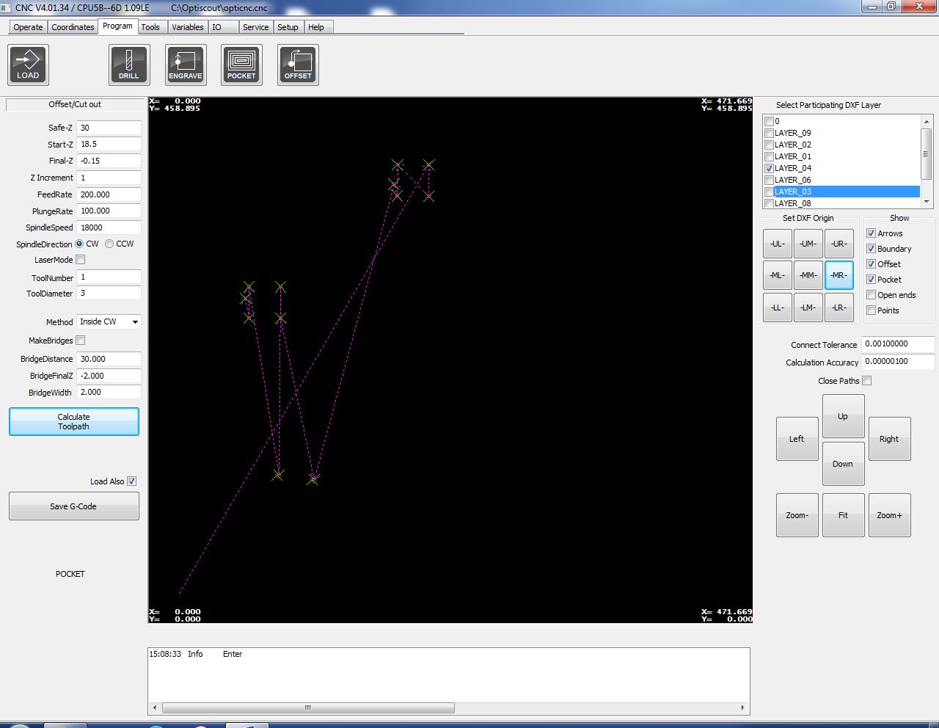Enable LaserMode checkbox
The image size is (939, 728).
pos(81,260)
